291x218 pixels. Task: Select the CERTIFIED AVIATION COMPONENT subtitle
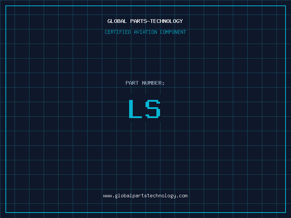(x=145, y=32)
